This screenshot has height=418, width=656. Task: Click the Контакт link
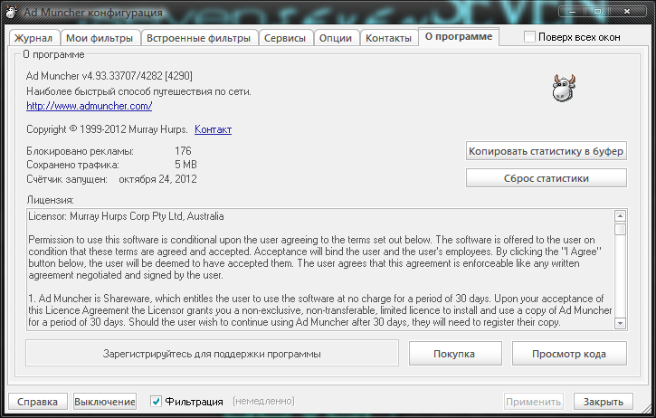pyautogui.click(x=213, y=129)
